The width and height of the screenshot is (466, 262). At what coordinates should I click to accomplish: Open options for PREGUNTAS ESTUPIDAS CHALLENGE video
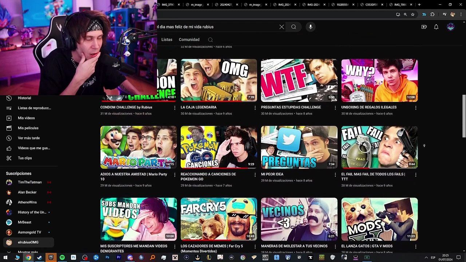335,108
